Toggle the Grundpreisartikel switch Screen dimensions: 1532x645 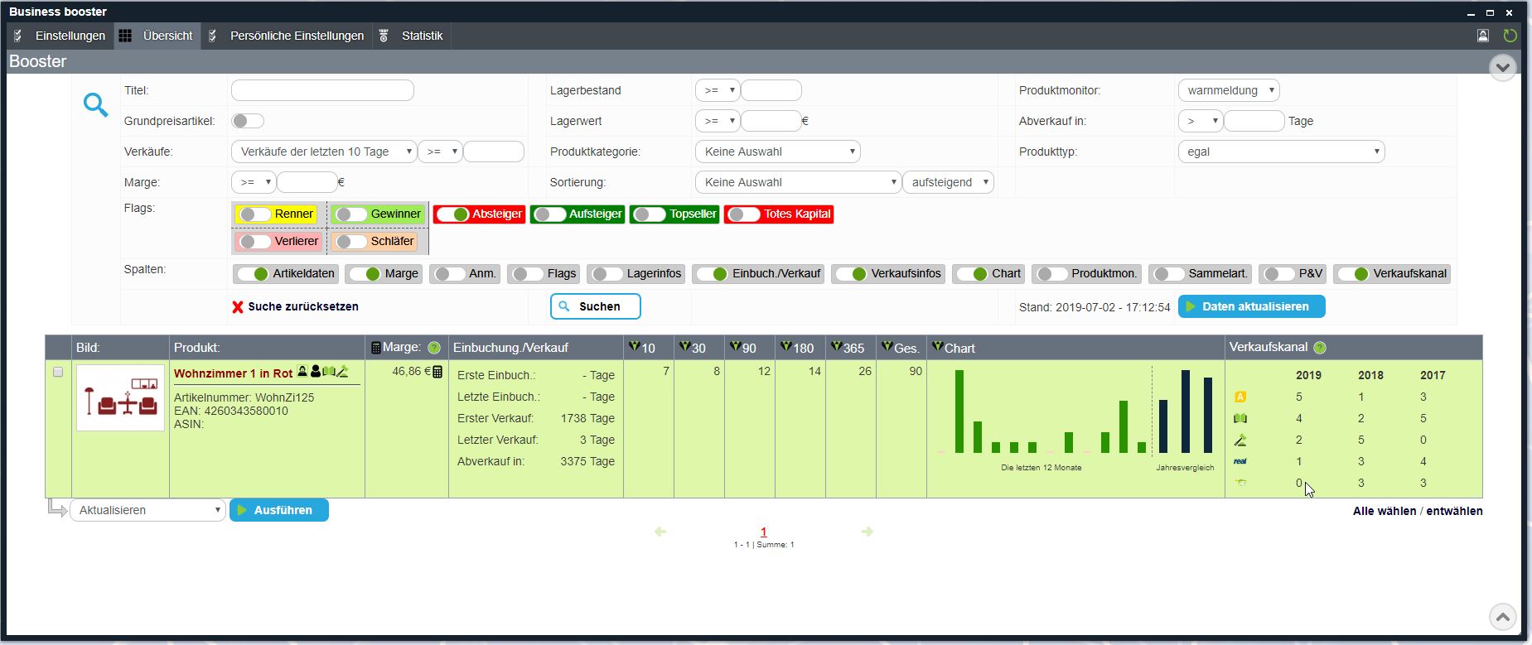click(248, 121)
